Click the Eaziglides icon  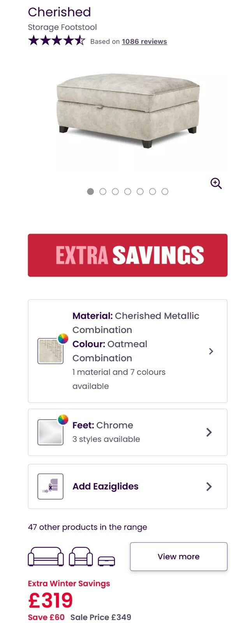(x=50, y=486)
